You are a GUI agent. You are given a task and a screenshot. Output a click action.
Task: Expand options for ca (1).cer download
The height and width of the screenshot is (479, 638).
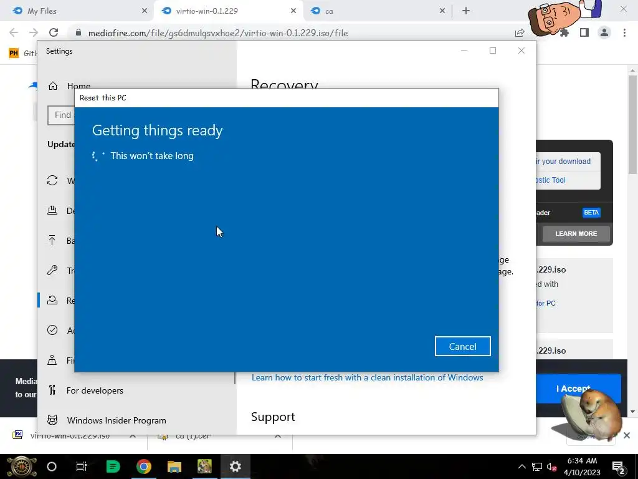tap(278, 436)
